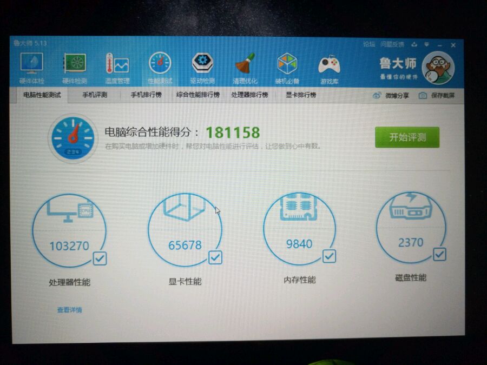The height and width of the screenshot is (365, 487).
Task: Click 显卡性能 label
Action: point(185,282)
